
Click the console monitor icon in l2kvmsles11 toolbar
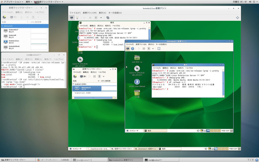point(128,49)
